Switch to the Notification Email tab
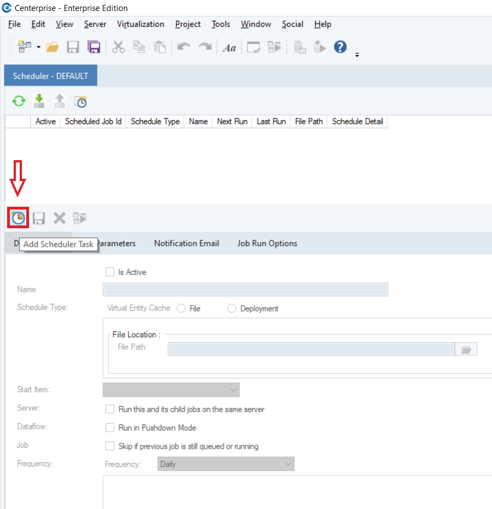This screenshot has width=492, height=509. point(186,244)
